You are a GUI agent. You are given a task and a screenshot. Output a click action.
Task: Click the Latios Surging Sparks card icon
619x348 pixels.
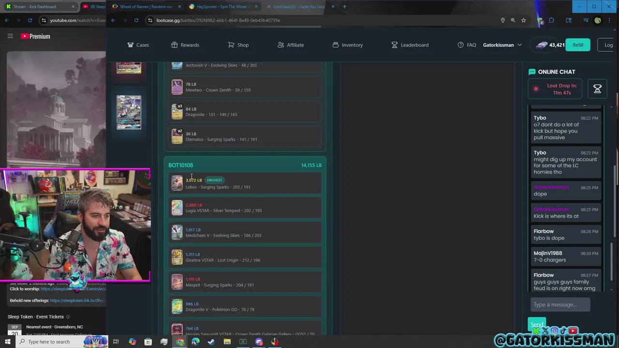pos(177,183)
